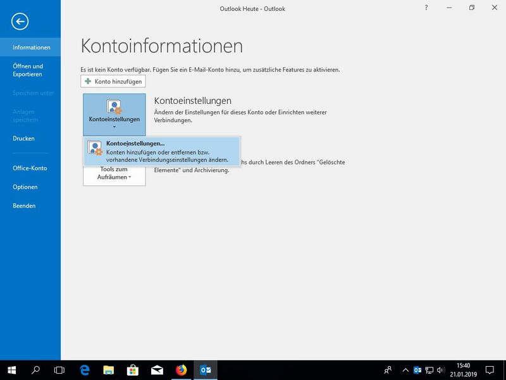The height and width of the screenshot is (380, 506).
Task: Open Task View in taskbar
Action: [59, 370]
